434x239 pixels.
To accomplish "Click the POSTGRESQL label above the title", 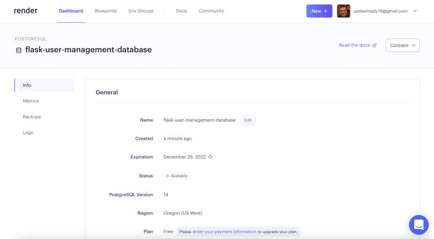I will point(31,38).
